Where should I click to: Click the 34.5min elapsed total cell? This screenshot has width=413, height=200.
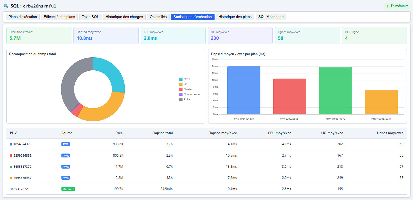point(166,189)
